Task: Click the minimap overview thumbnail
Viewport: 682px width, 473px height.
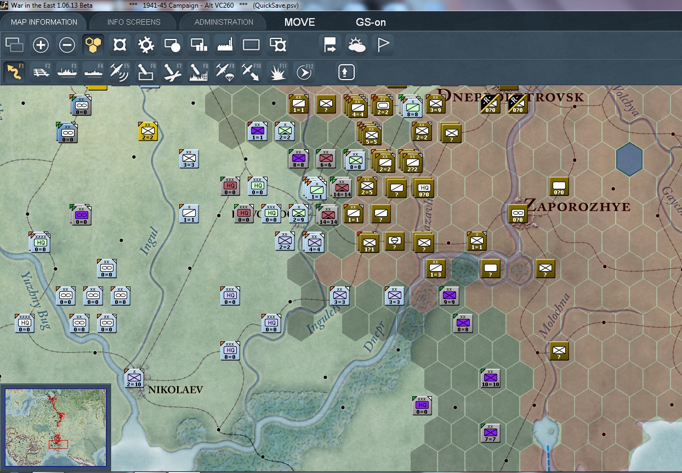Action: [55, 427]
